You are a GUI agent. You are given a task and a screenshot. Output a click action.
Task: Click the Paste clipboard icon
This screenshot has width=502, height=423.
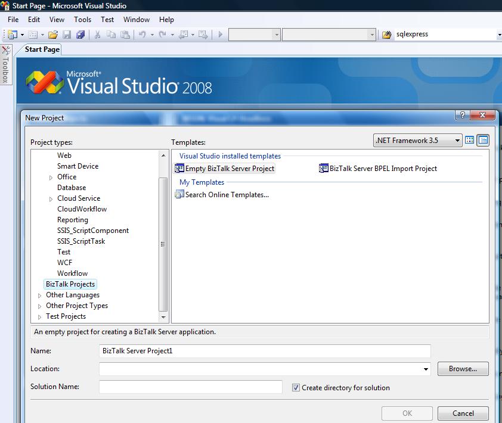coord(125,34)
